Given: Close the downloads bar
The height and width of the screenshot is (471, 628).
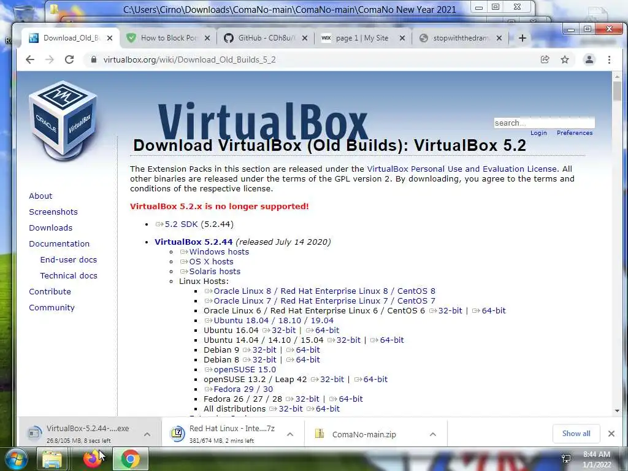Looking at the screenshot, I should 611,434.
